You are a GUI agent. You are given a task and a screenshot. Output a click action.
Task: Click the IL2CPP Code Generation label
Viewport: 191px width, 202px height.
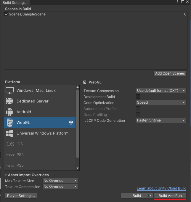pyautogui.click(x=104, y=120)
